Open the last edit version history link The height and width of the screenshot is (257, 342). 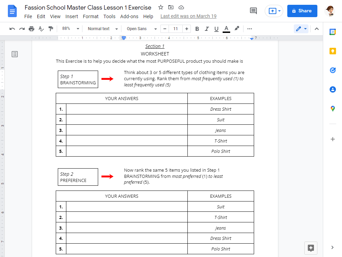188,16
